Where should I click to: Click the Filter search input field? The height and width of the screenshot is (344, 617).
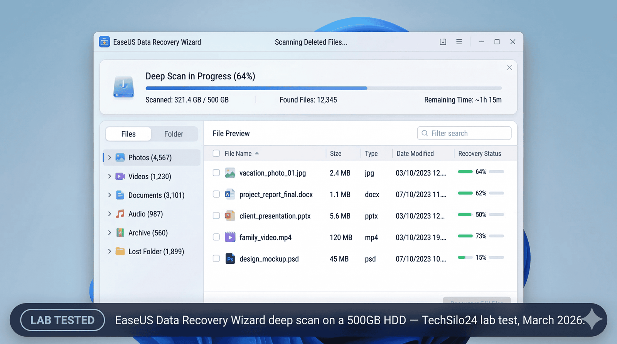(464, 133)
